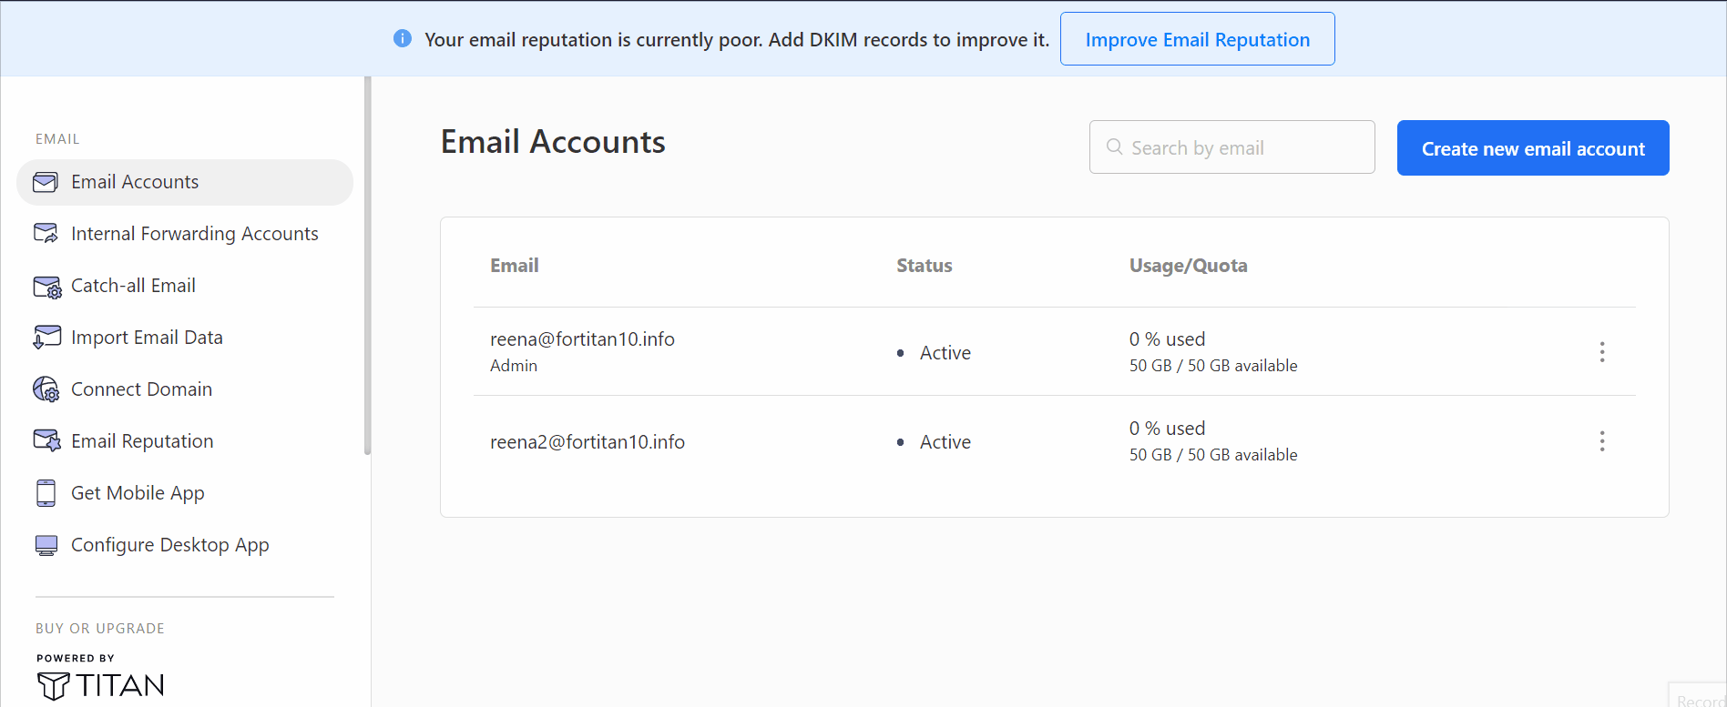Click the 0 % used value for reena@fortitan10.info
Viewport: 1727px width, 707px height.
point(1167,339)
